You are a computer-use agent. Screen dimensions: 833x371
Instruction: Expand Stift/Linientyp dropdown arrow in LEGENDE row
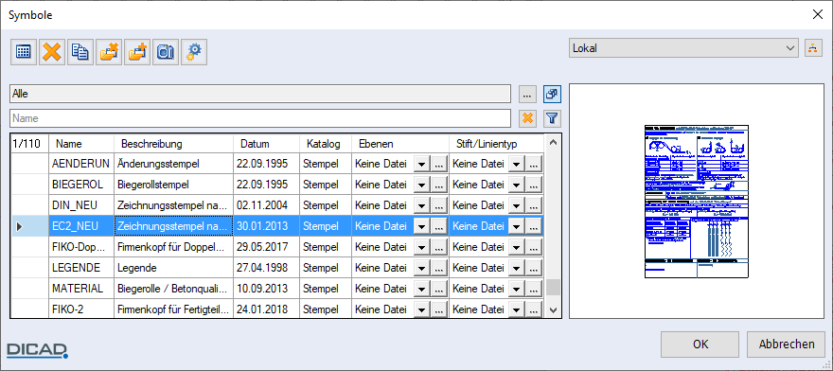517,268
